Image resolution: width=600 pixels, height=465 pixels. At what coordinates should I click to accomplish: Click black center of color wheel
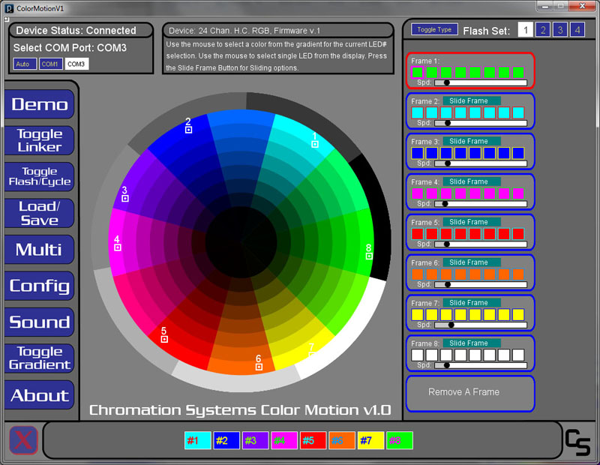coord(241,242)
